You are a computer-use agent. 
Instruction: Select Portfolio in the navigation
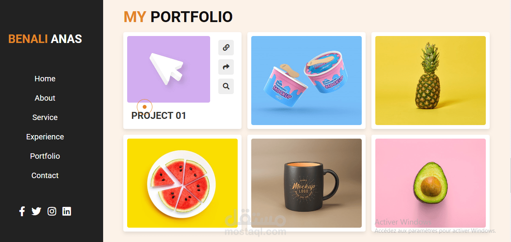point(45,156)
